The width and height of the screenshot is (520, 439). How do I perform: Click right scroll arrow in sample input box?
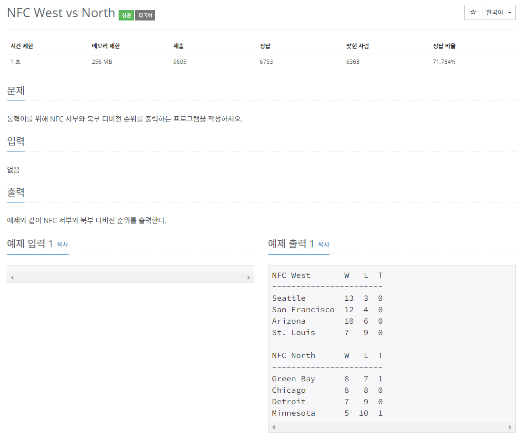click(x=249, y=277)
